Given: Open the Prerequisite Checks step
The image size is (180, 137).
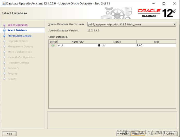Looking at the screenshot, I should 20,36.
